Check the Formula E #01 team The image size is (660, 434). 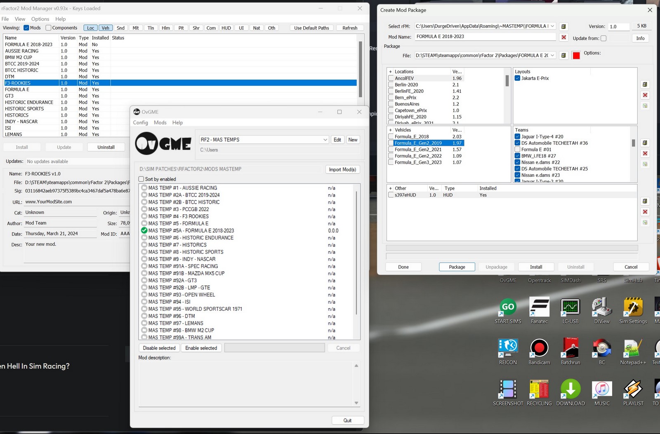point(517,150)
